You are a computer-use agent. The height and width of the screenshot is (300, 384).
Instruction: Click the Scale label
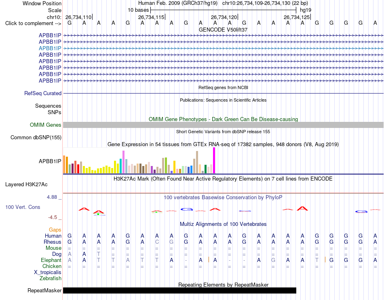click(55, 10)
